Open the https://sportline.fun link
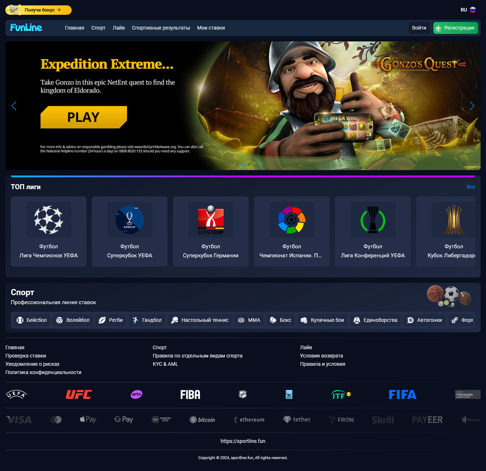Image resolution: width=486 pixels, height=471 pixels. pos(243,441)
